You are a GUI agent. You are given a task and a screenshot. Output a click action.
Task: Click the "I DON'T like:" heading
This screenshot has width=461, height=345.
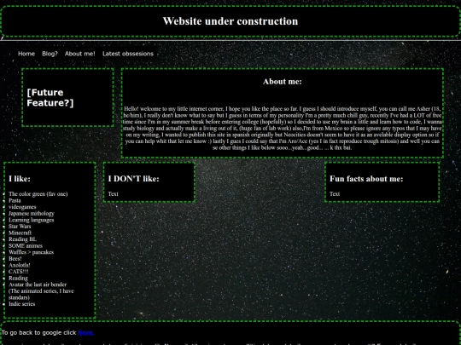(133, 179)
